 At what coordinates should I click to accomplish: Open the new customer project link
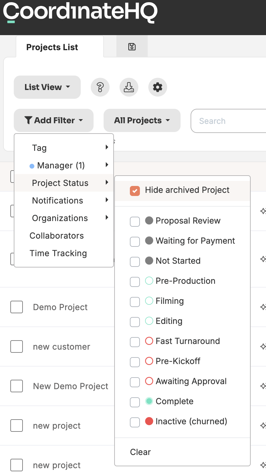tap(62, 346)
